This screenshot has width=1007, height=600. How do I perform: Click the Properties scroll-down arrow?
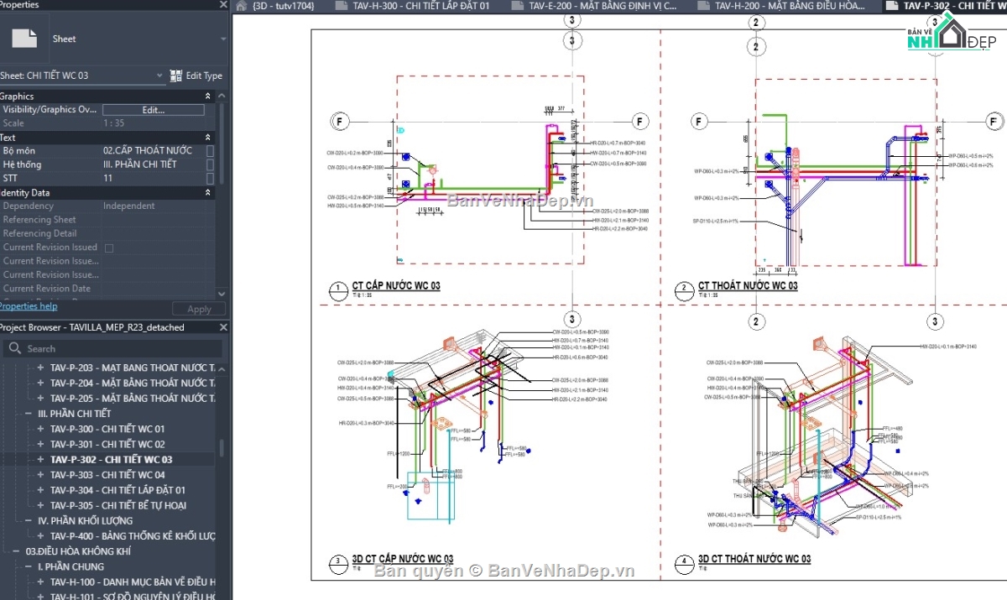coord(222,294)
